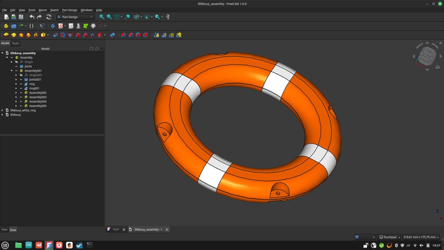Close the lifebouy_assembly document tab

tap(167, 229)
